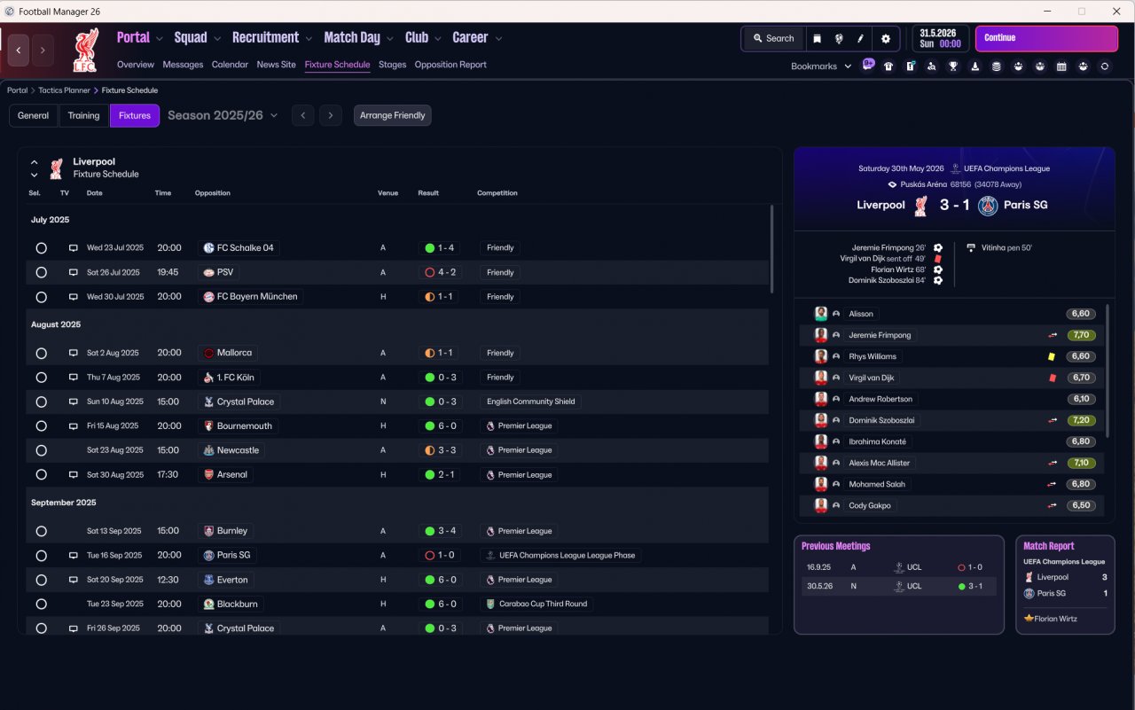Open the 9+ messages notification icon

point(868,66)
